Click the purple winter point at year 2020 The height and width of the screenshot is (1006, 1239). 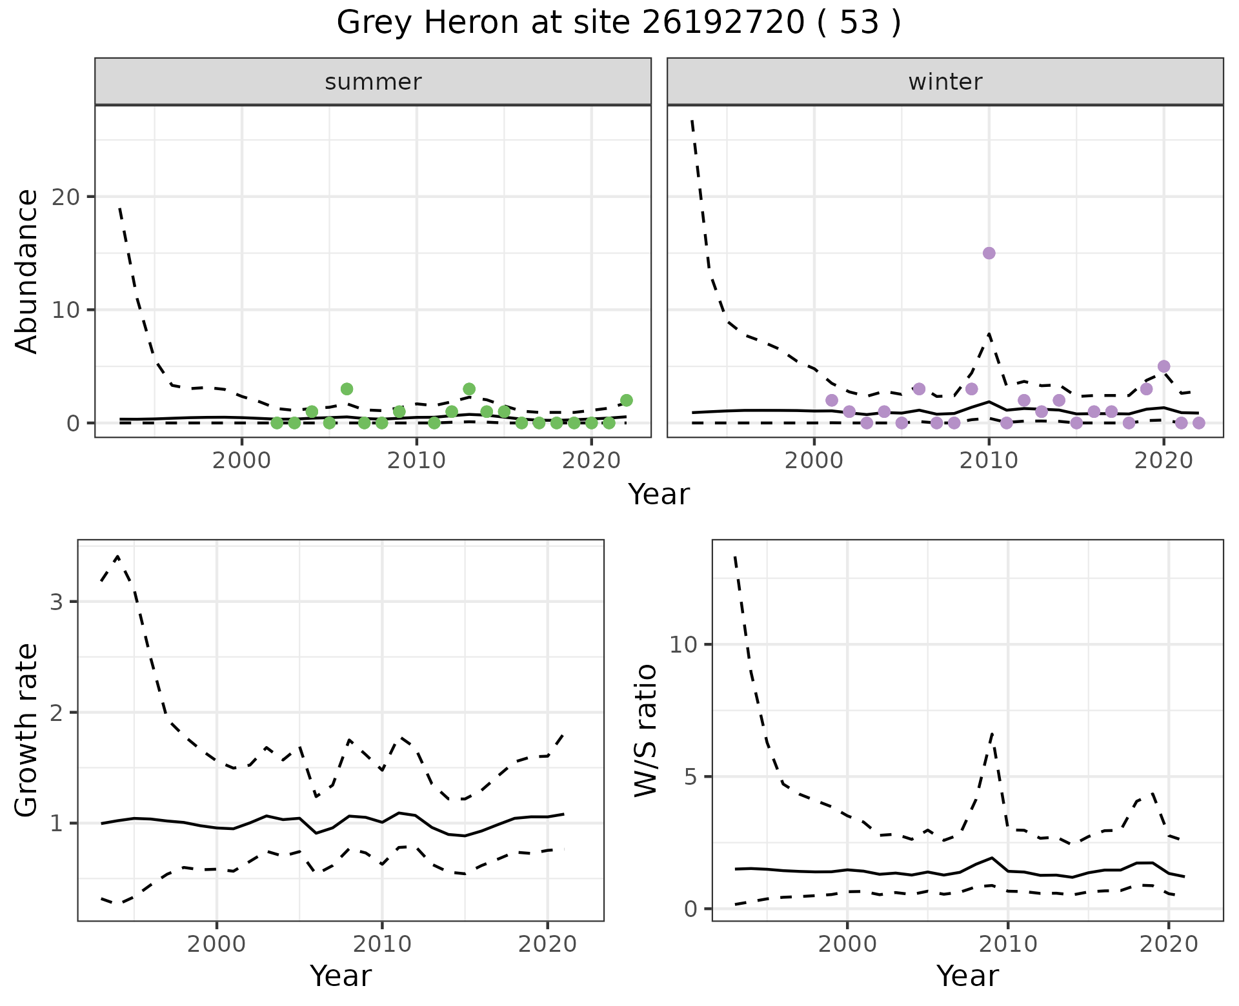(1163, 366)
